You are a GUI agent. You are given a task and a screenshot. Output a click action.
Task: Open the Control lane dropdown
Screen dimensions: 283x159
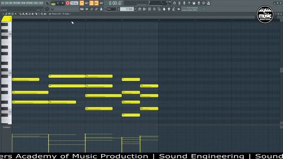coord(7,127)
